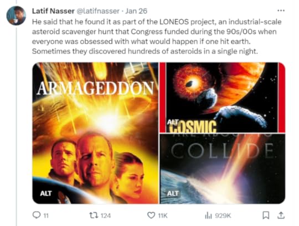Viewport: 299px width, 226px height.
Task: Like the tweet with the heart icon
Action: point(151,216)
